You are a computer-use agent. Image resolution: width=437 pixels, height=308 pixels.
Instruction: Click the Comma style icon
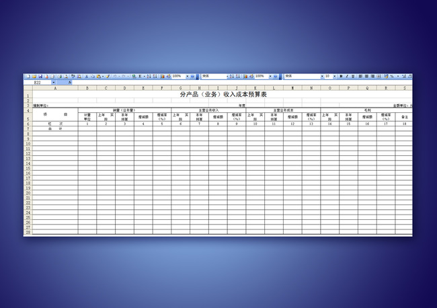coord(398,77)
